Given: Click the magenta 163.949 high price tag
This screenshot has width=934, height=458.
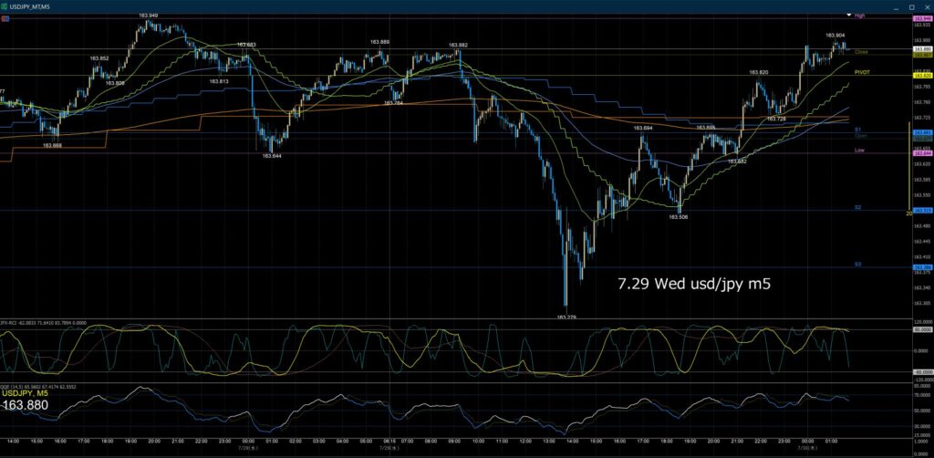Looking at the screenshot, I should (923, 19).
